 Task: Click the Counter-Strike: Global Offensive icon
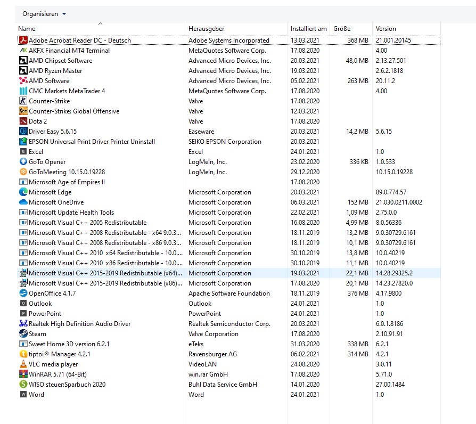pos(23,111)
